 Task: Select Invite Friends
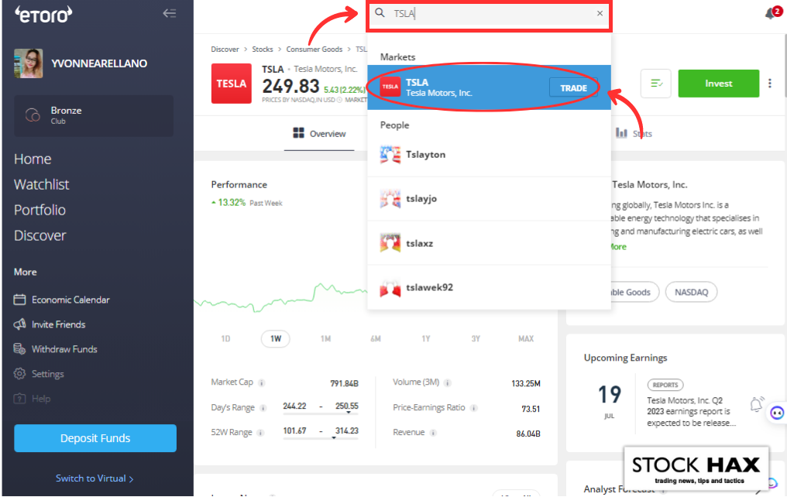pyautogui.click(x=50, y=324)
